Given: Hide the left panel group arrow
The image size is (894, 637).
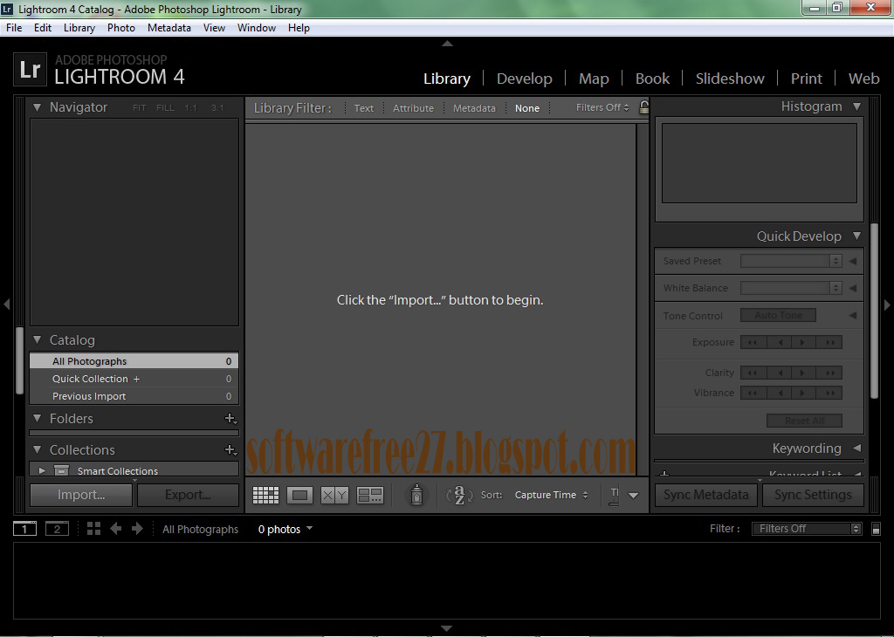Looking at the screenshot, I should point(7,305).
